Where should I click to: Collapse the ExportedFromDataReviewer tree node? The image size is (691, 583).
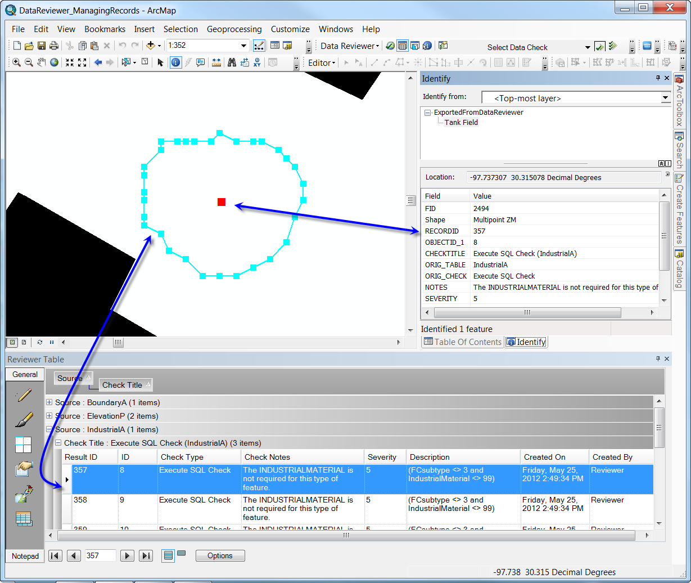(x=428, y=113)
